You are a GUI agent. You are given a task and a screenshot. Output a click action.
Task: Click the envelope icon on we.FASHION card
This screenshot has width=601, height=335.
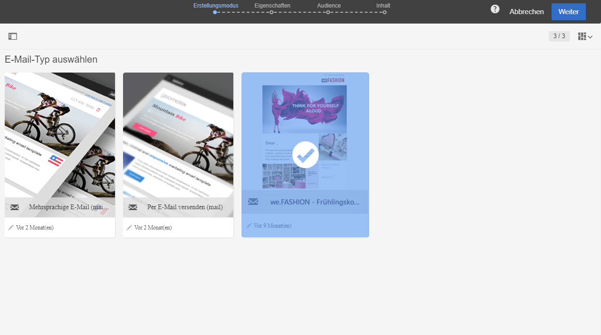(x=253, y=202)
